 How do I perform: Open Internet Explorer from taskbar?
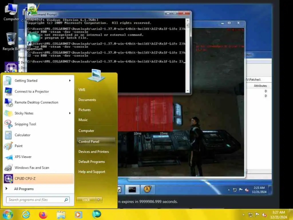point(26,215)
